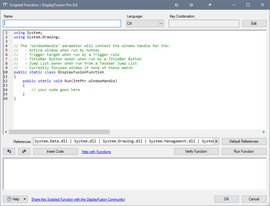
Task: Clear references with the x button
Action: pyautogui.click(x=216, y=141)
